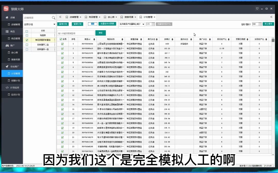Click the 商品 list icon in sidebar
Viewport: 278px width, 173px height.
[x=7, y=32]
